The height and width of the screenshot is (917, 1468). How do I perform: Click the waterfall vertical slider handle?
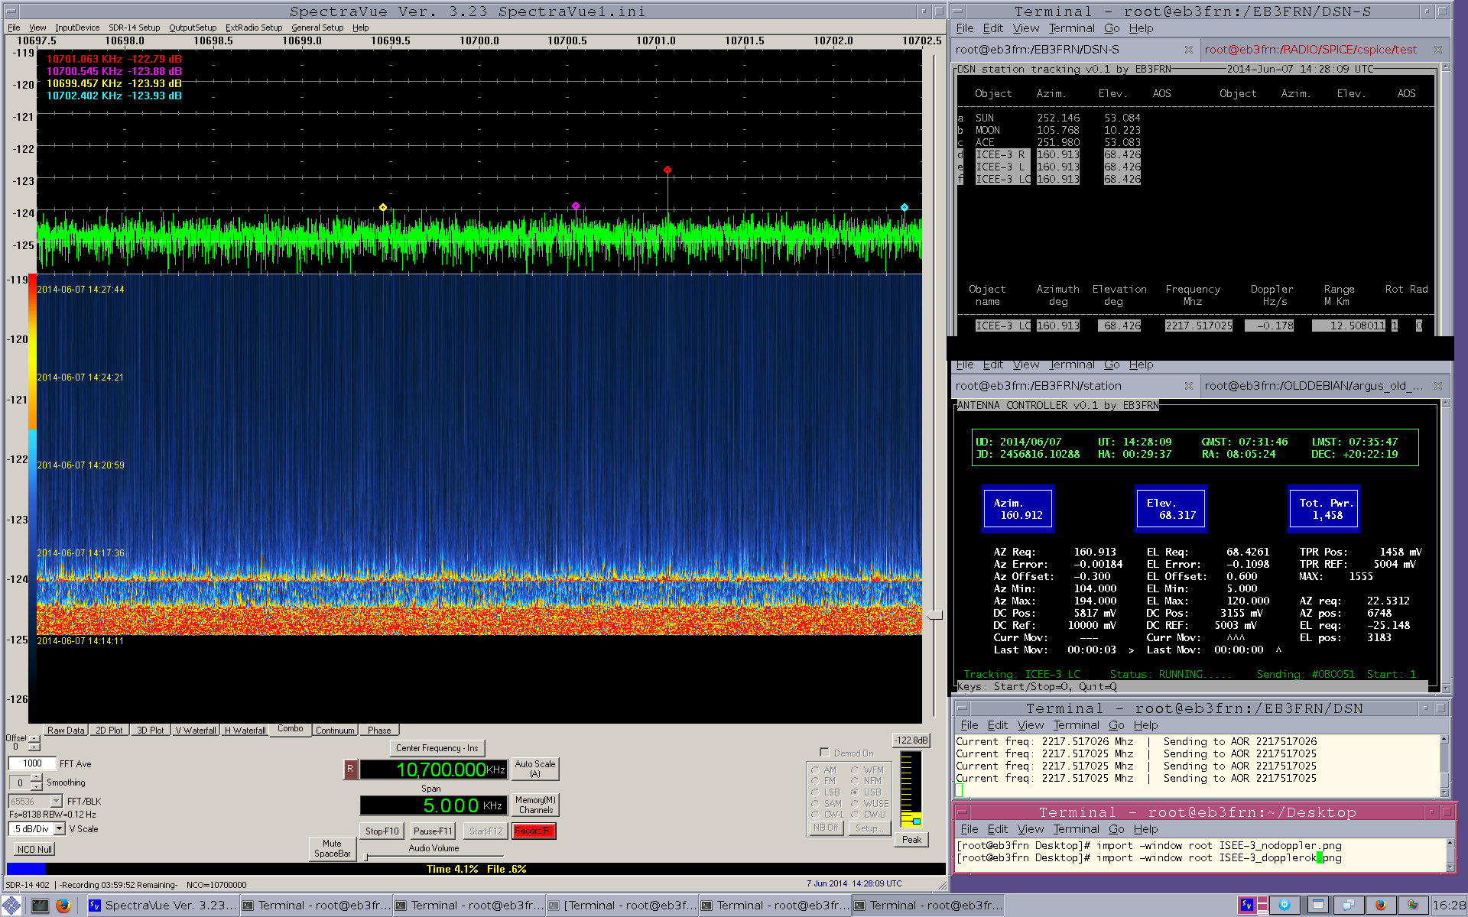pyautogui.click(x=935, y=615)
